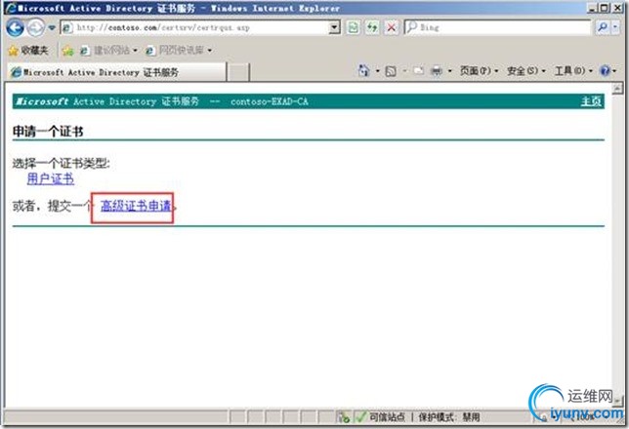Expand the Print dropdown arrow
629x429 pixels.
click(x=449, y=71)
